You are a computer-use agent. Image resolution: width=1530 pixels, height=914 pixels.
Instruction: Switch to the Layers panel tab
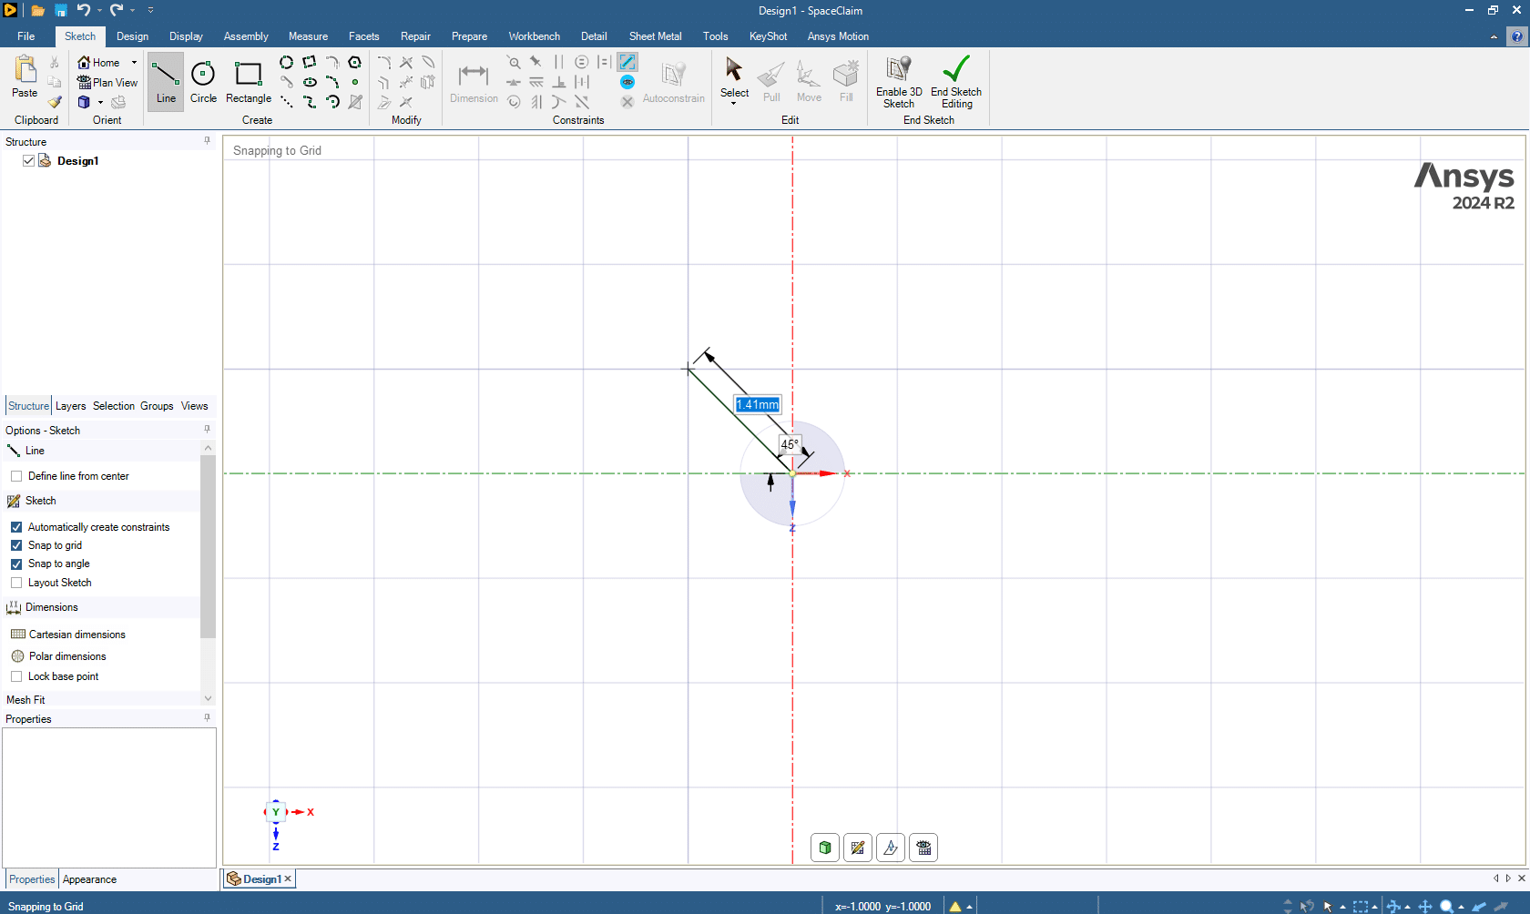click(70, 406)
